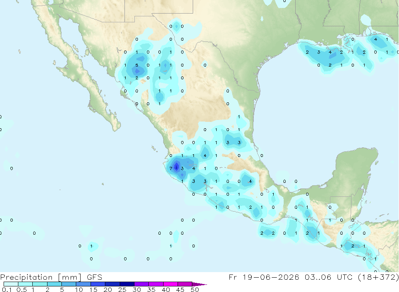Click the forecast step text '(18+372)'
The image size is (399, 292).
point(378,277)
